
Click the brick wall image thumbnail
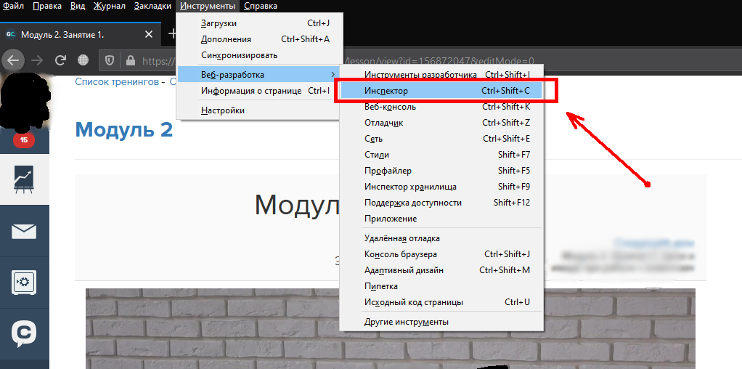(391, 328)
